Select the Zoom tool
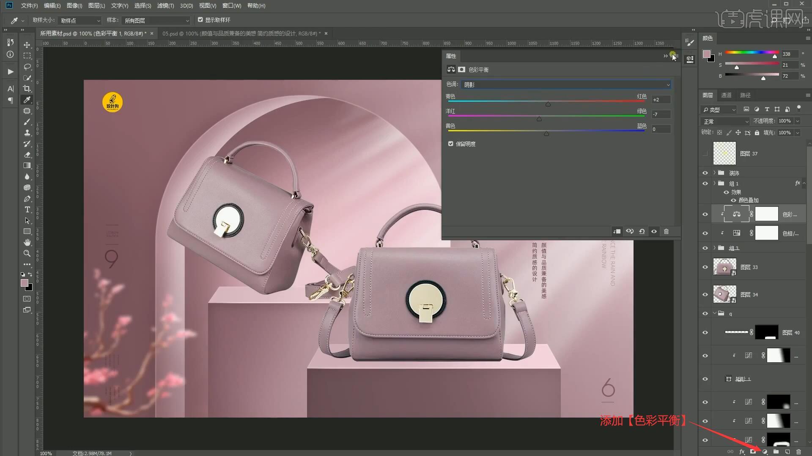812x456 pixels. tap(27, 253)
